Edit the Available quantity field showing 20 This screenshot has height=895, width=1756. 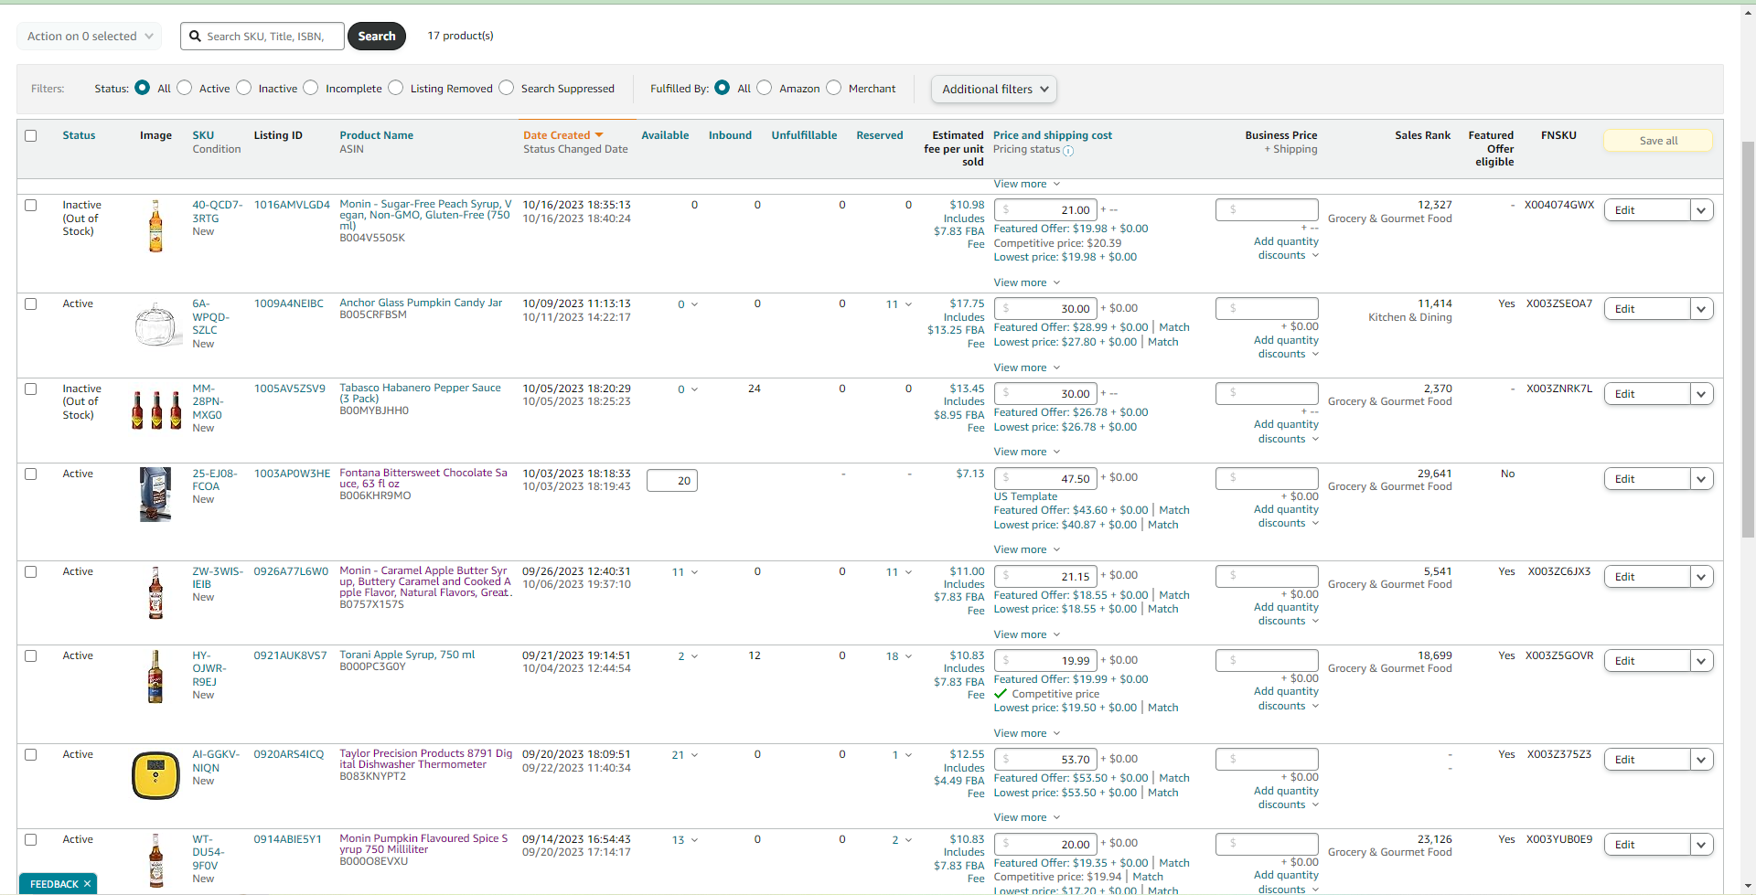point(672,481)
